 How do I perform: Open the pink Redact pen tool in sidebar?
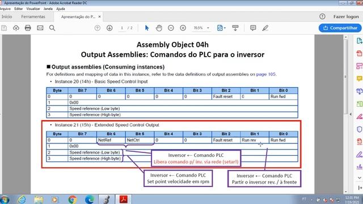(x=359, y=116)
